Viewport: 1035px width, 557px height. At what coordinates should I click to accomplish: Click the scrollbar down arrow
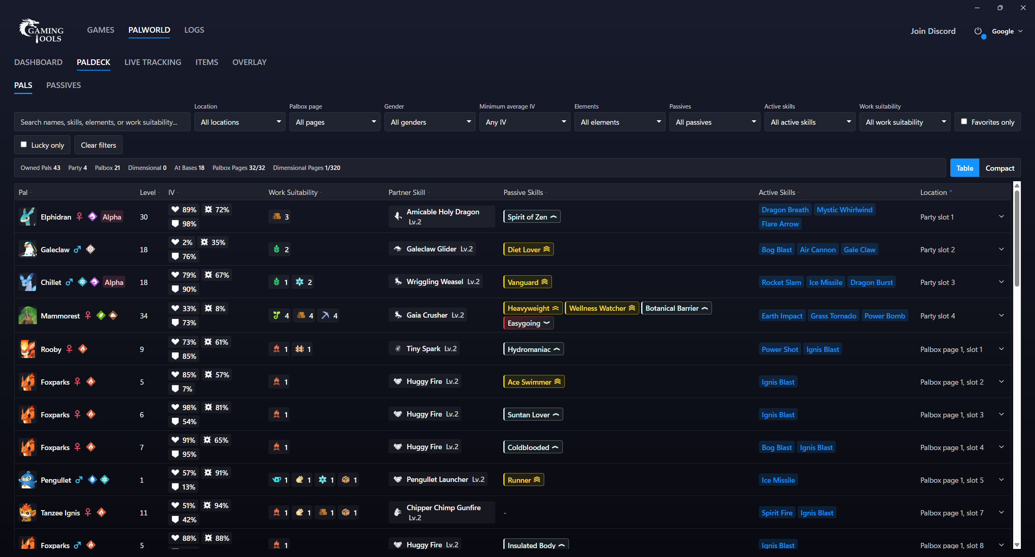pos(1017,545)
